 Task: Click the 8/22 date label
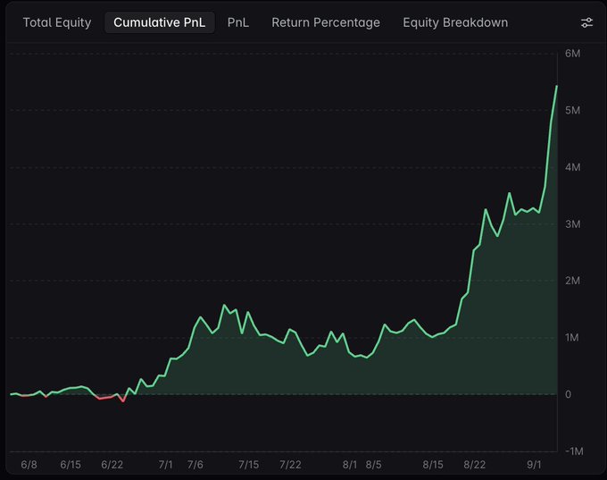[475, 465]
